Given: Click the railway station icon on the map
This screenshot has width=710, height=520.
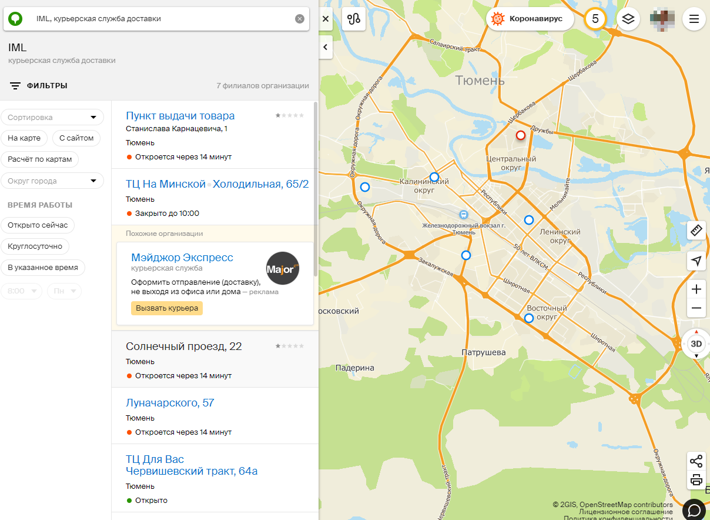Looking at the screenshot, I should tap(464, 215).
